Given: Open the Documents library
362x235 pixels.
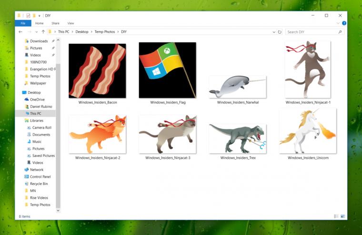Looking at the screenshot, I should (x=41, y=134).
